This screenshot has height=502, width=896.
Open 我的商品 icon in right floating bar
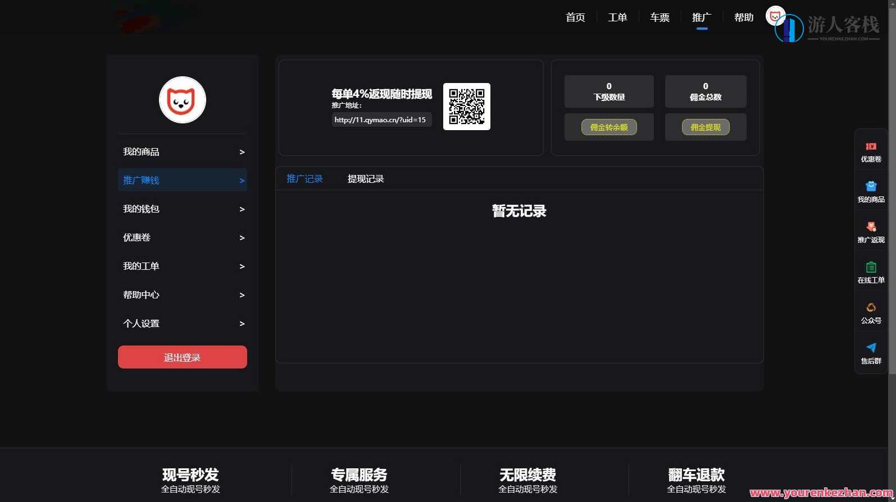pos(871,186)
